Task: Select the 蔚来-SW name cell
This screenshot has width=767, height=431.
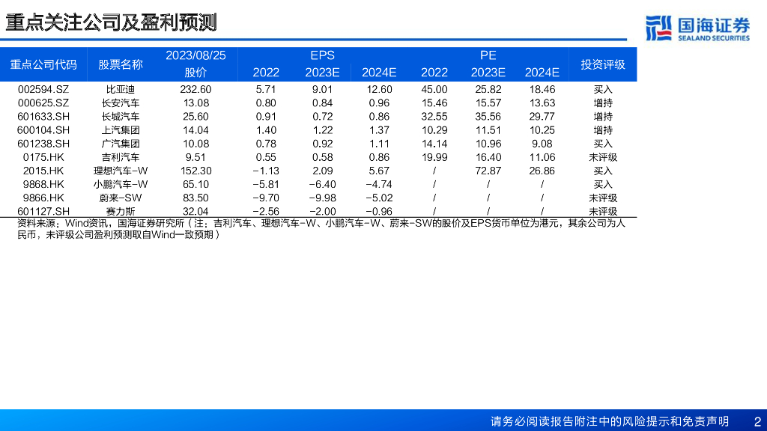Action: 121,198
